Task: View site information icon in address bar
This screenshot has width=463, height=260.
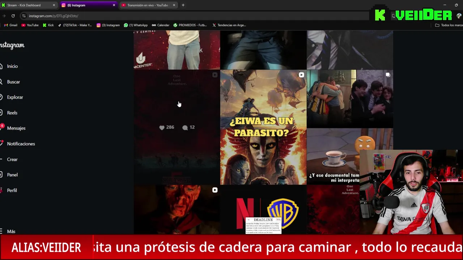Action: click(24, 16)
